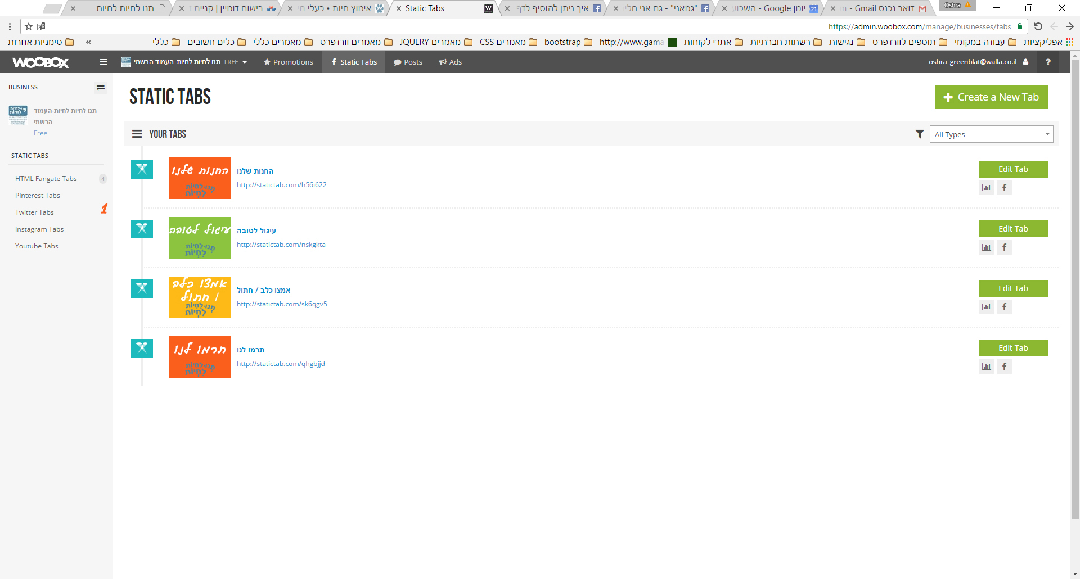Screen dimensions: 1080x579
Task: Open stats chart icon for third tab
Action: 986,307
